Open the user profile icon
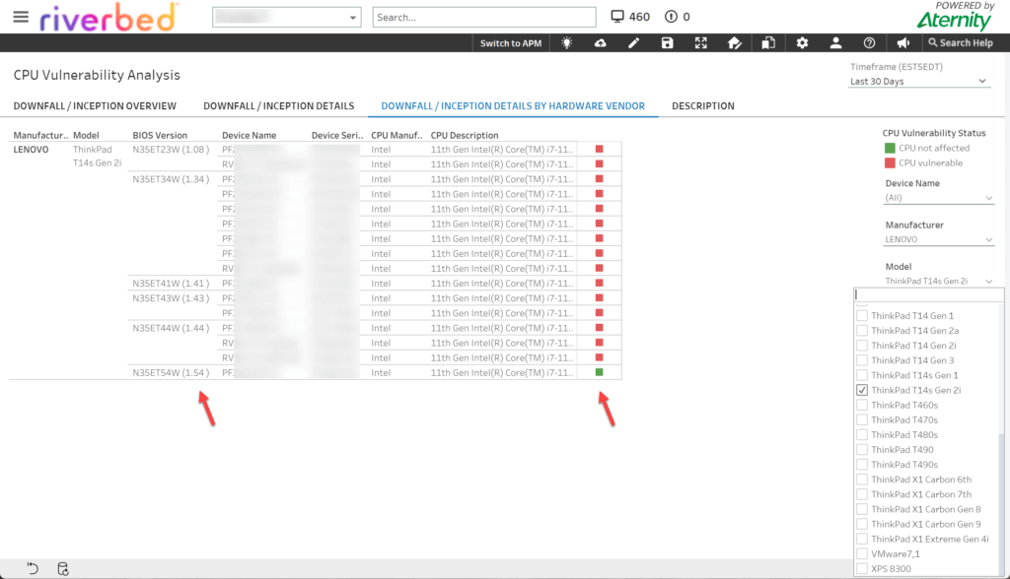 pyautogui.click(x=835, y=43)
